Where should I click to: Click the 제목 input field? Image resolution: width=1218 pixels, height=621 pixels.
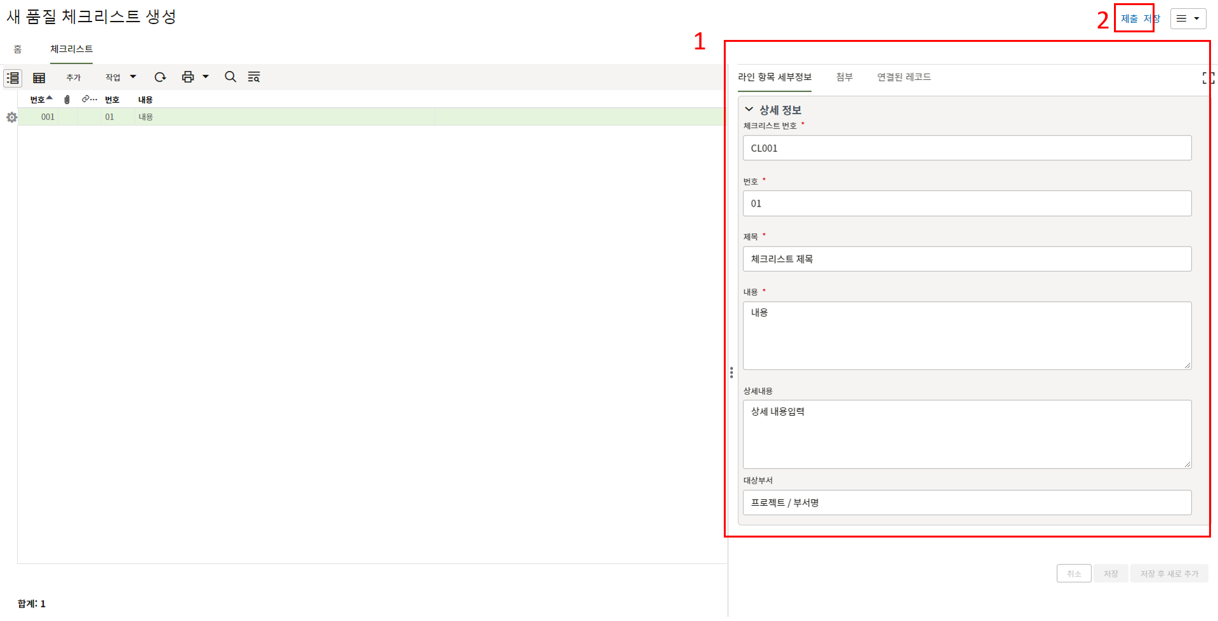[x=967, y=259]
